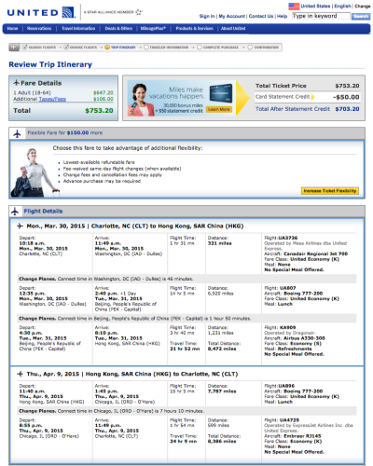Open the Reservations menu in navigation bar
The height and width of the screenshot is (466, 373).
point(39,28)
